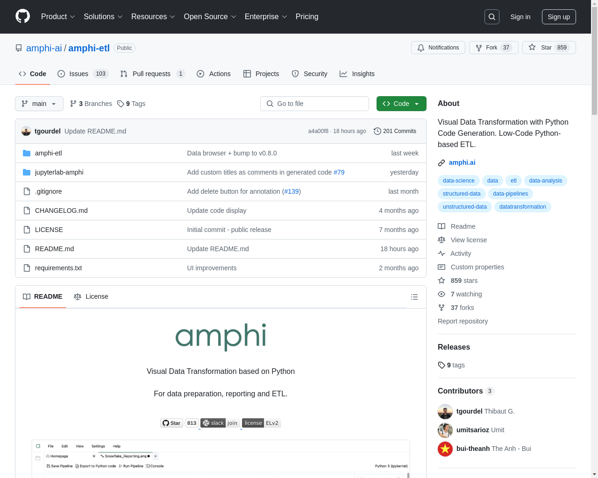Open the search magnifier button
This screenshot has width=598, height=478.
click(492, 17)
